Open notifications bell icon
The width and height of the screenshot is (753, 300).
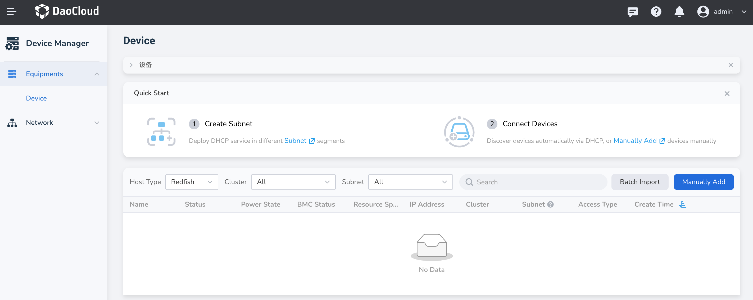[679, 12]
